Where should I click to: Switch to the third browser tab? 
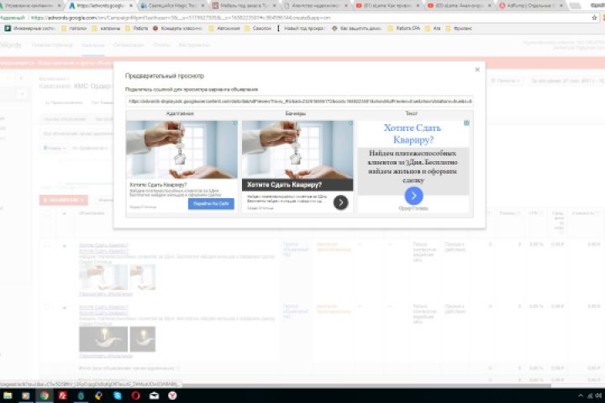pyautogui.click(x=172, y=6)
